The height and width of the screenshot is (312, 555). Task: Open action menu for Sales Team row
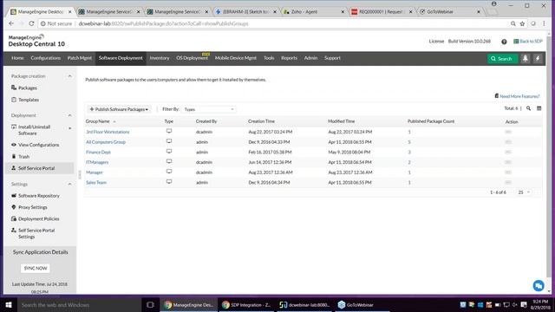[x=508, y=182]
